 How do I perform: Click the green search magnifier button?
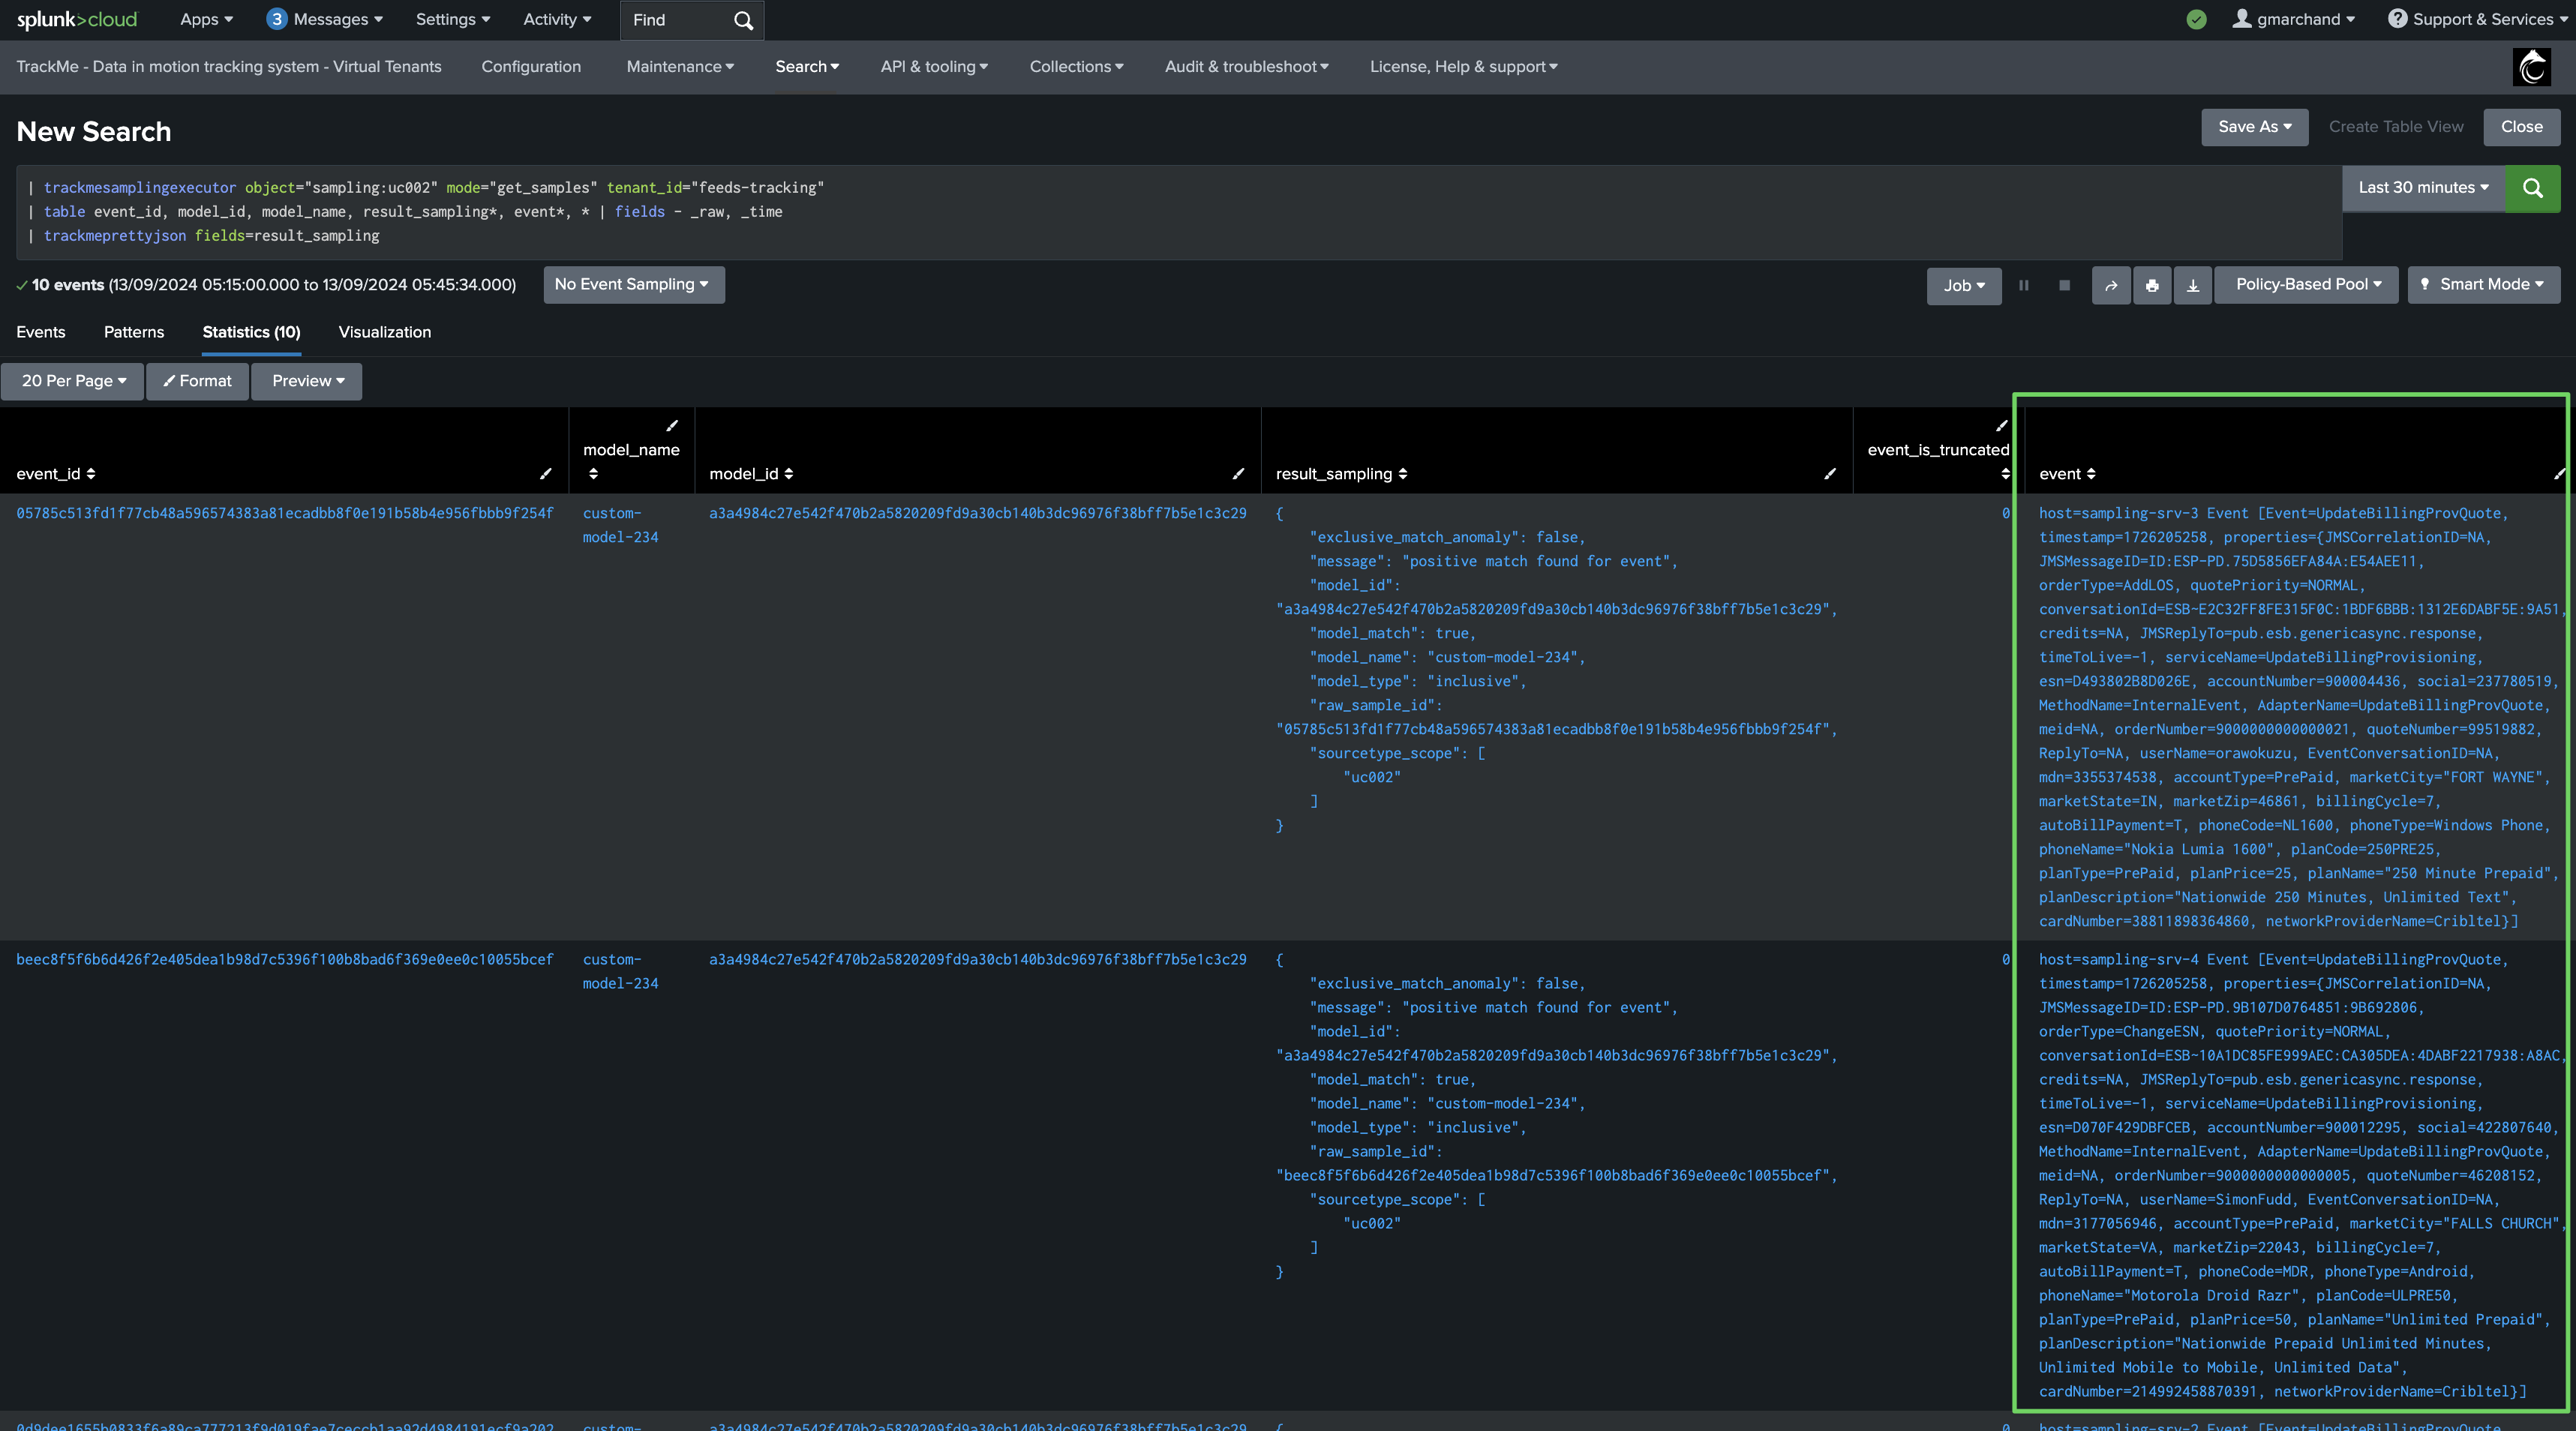(x=2532, y=188)
